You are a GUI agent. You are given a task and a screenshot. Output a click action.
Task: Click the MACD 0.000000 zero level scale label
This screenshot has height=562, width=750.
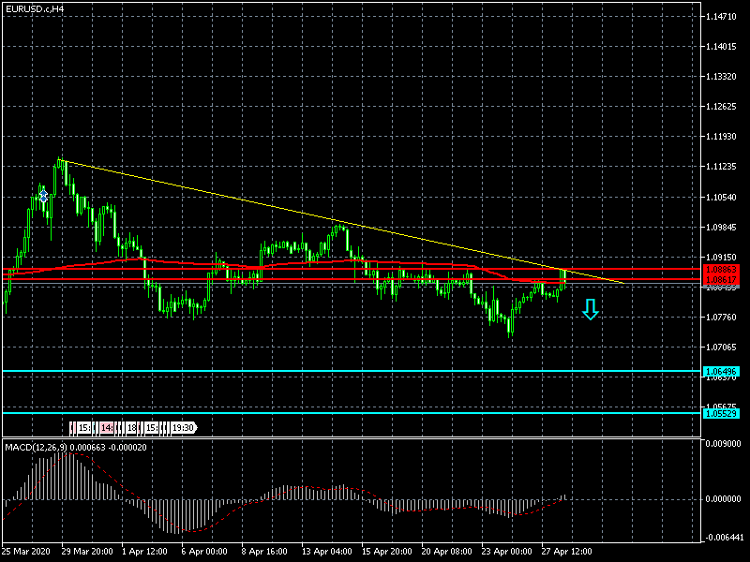pyautogui.click(x=724, y=499)
